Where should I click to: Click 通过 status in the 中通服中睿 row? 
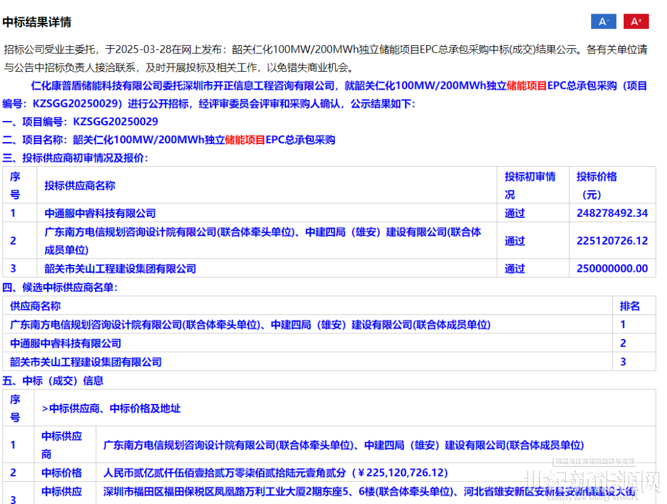pyautogui.click(x=514, y=213)
